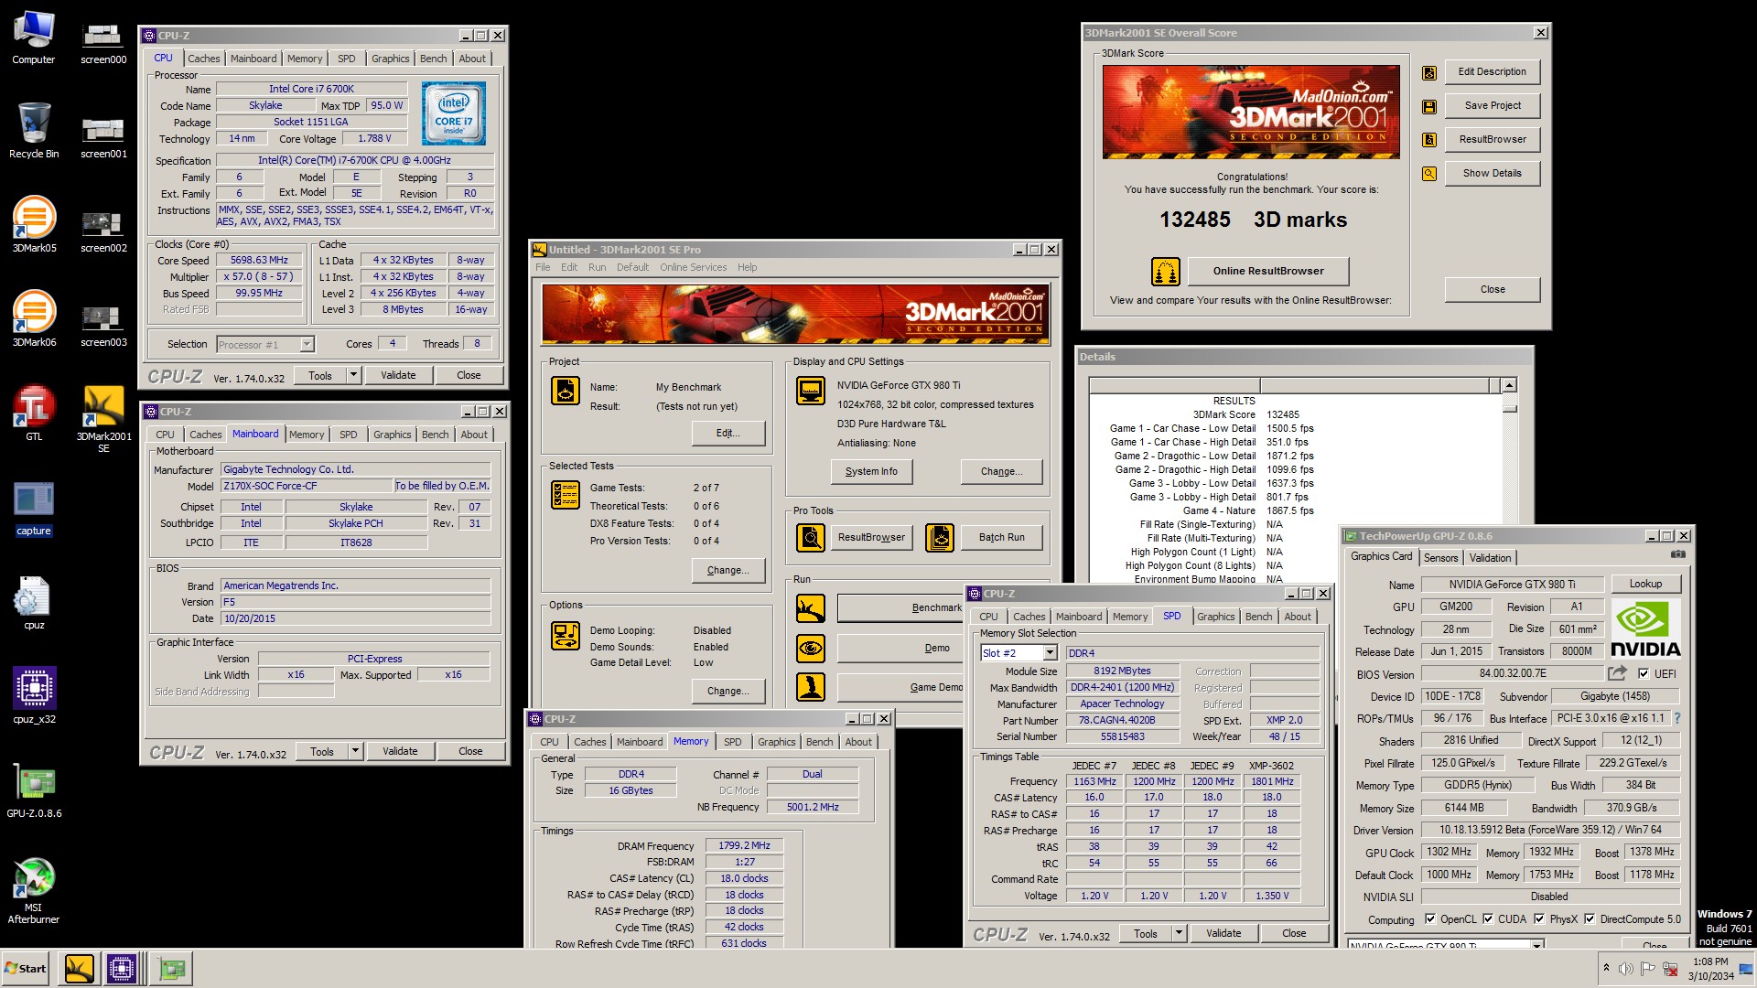Screen dimensions: 1757x988
Task: Toggle the UEFI checkbox in GPU-Z
Action: click(1644, 674)
